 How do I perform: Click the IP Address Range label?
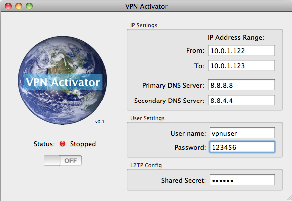(236, 37)
